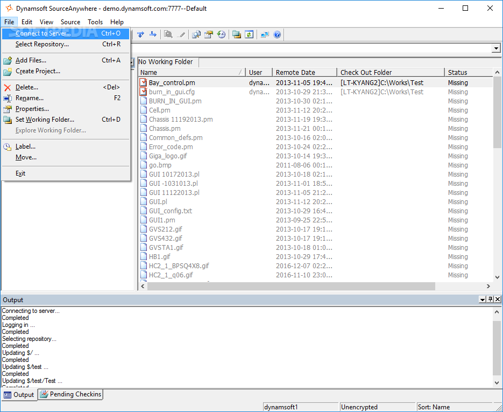Click the greyed-out pencil edit toolbar icon
The height and width of the screenshot is (412, 503).
[181, 34]
